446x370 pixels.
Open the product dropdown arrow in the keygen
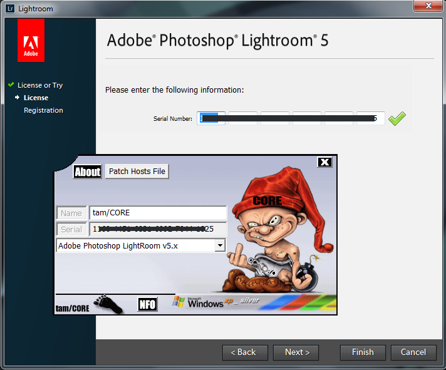220,245
